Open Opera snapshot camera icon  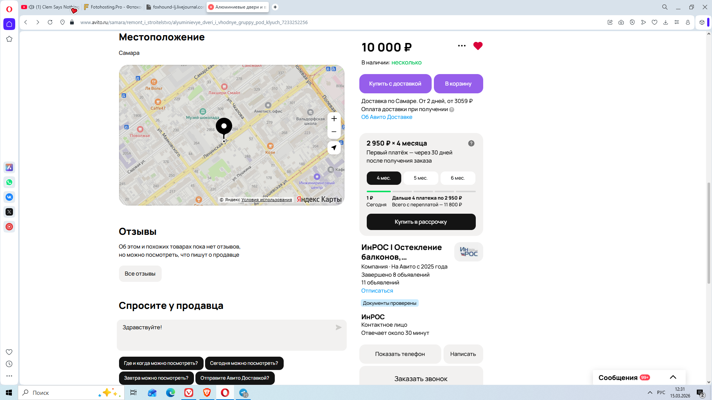[x=621, y=22]
